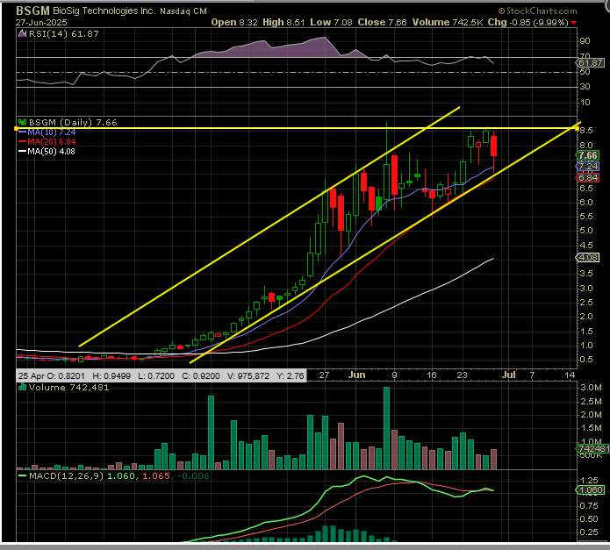Click the 23 label on date axis

click(462, 375)
